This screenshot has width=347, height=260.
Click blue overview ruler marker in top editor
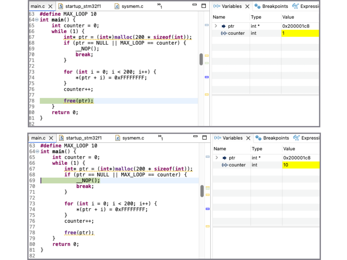click(207, 77)
